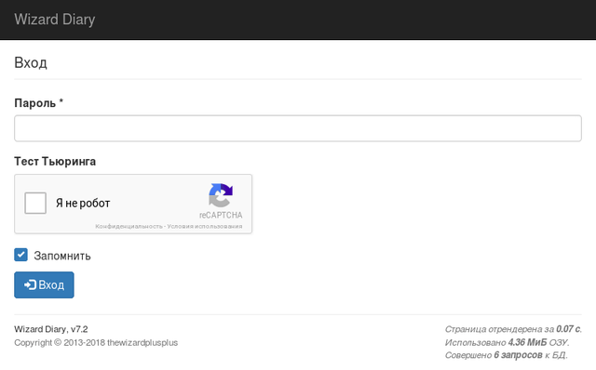Submit with the blue Вход button
Image resolution: width=596 pixels, height=370 pixels.
click(x=44, y=284)
